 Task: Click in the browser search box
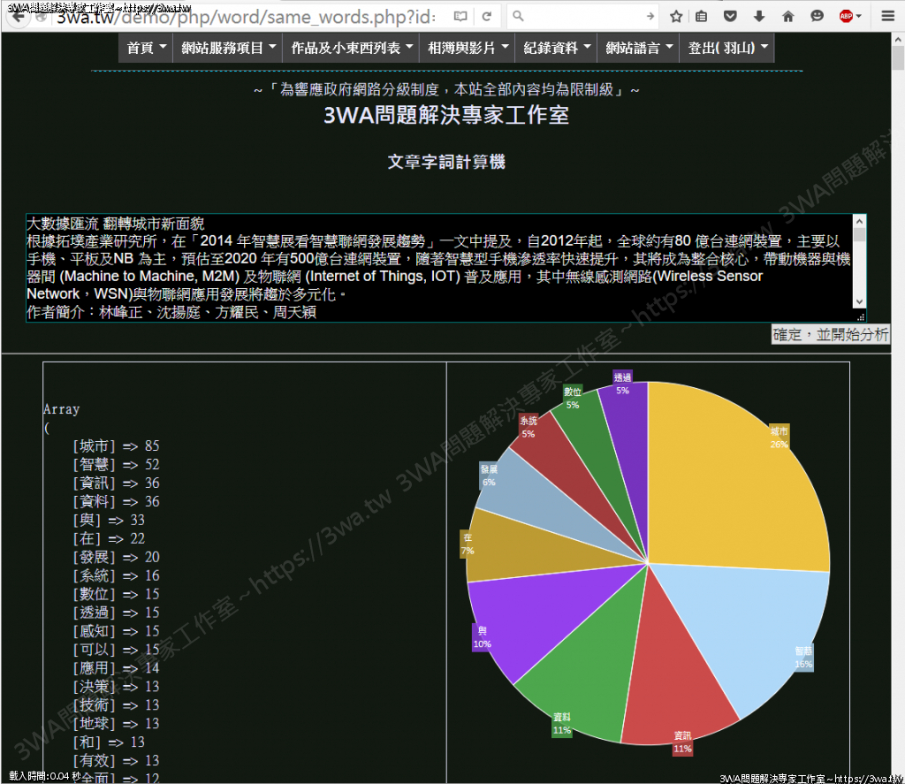583,16
